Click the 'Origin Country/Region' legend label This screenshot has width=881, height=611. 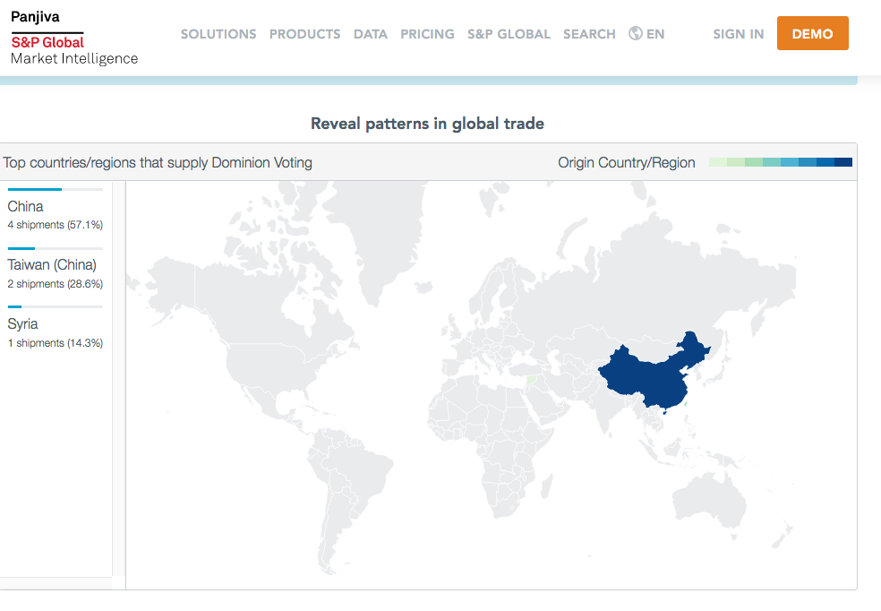coord(627,162)
